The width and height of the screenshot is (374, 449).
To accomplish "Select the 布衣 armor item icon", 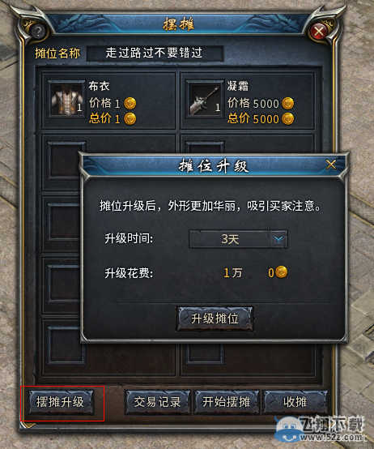I will (66, 99).
